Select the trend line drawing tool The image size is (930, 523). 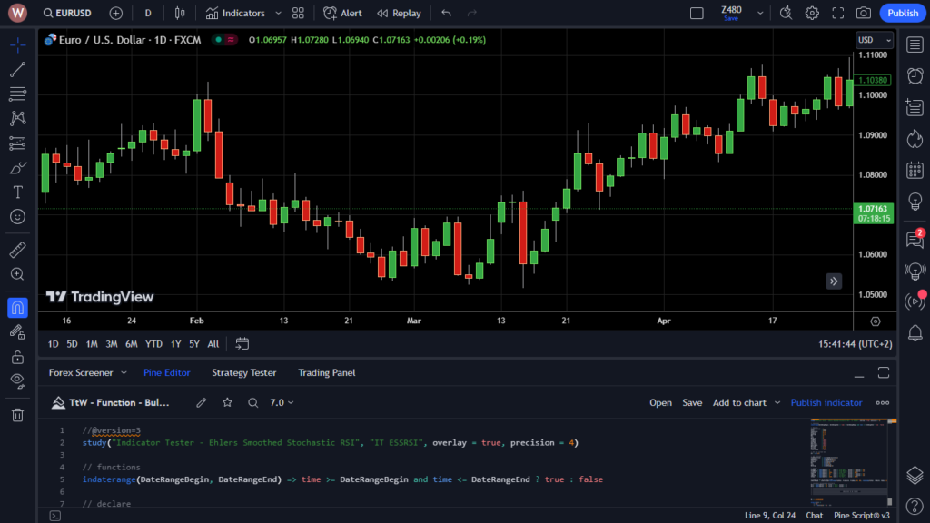pos(17,69)
